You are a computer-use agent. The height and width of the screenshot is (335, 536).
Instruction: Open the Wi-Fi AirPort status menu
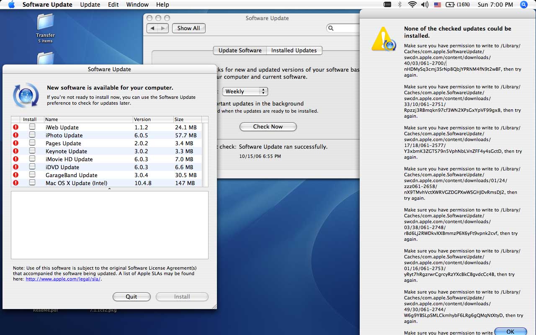tap(412, 5)
